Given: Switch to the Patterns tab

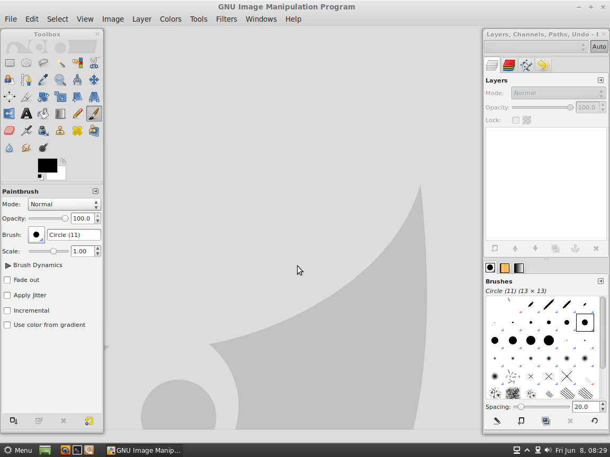Looking at the screenshot, I should click(505, 268).
